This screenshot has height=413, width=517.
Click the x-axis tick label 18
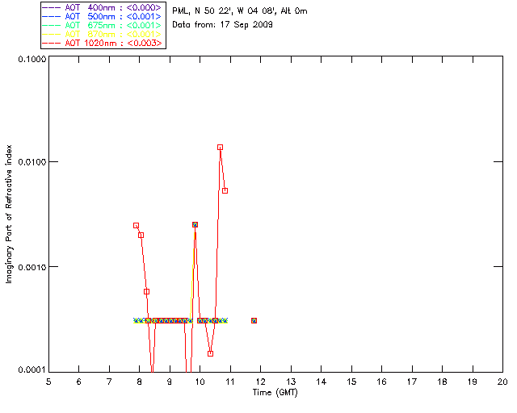(x=442, y=382)
